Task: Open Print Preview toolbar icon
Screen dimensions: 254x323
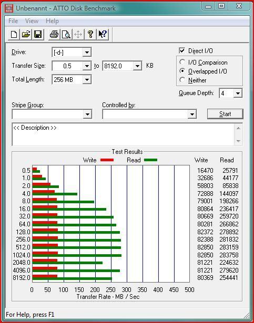Action: click(x=66, y=34)
